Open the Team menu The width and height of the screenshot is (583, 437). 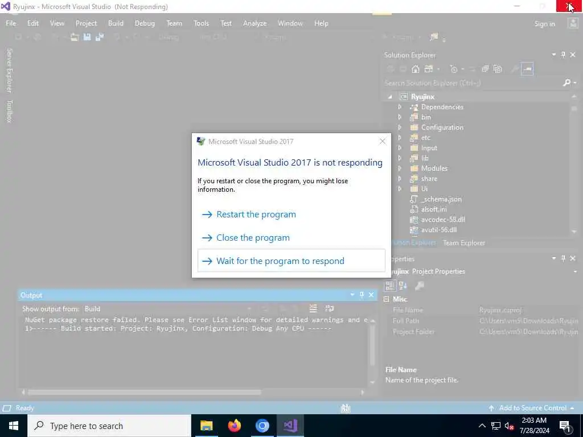click(174, 23)
